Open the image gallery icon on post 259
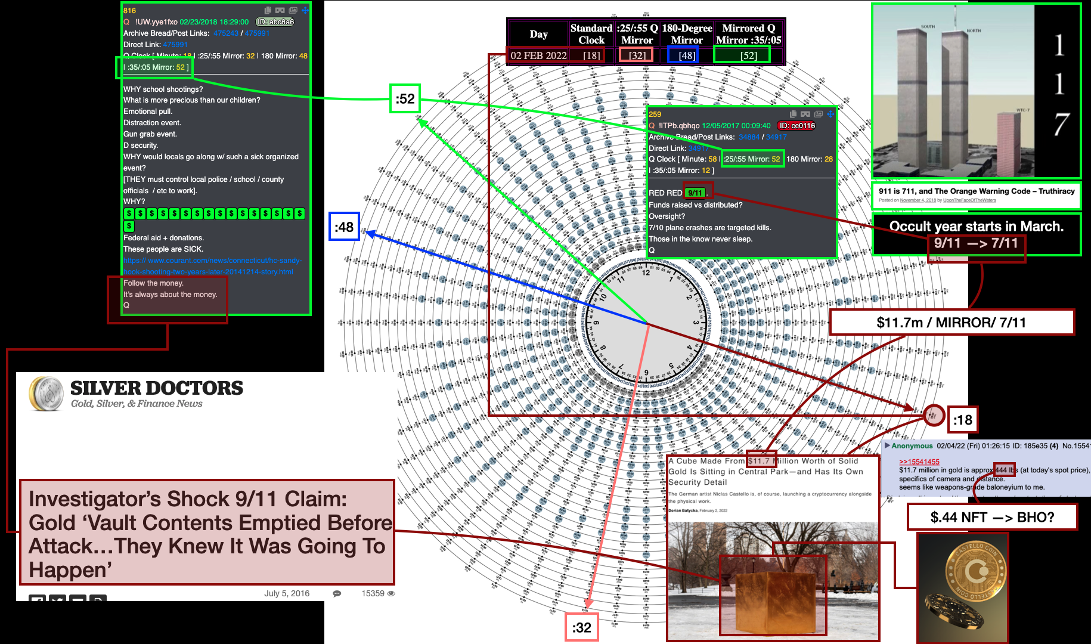The image size is (1091, 644). pyautogui.click(x=819, y=114)
